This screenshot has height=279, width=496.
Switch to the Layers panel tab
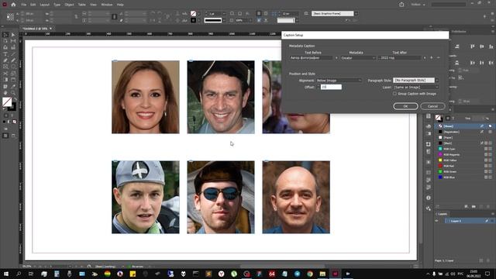coord(443,214)
